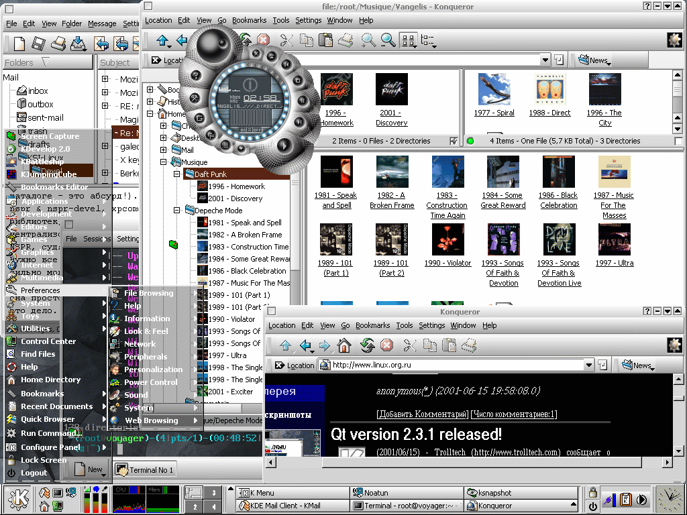Open the URL history dropdown for linux.org.ru

[x=589, y=365]
